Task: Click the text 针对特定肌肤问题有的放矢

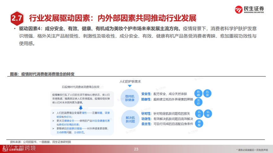Action: coord(172,114)
